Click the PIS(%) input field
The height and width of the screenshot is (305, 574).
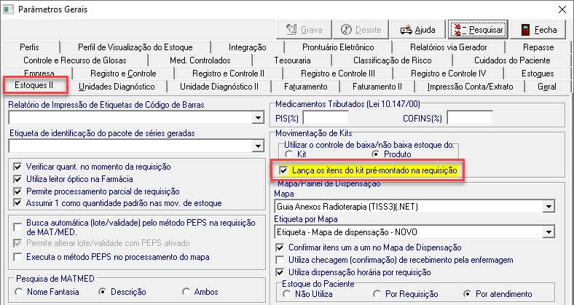(x=326, y=118)
